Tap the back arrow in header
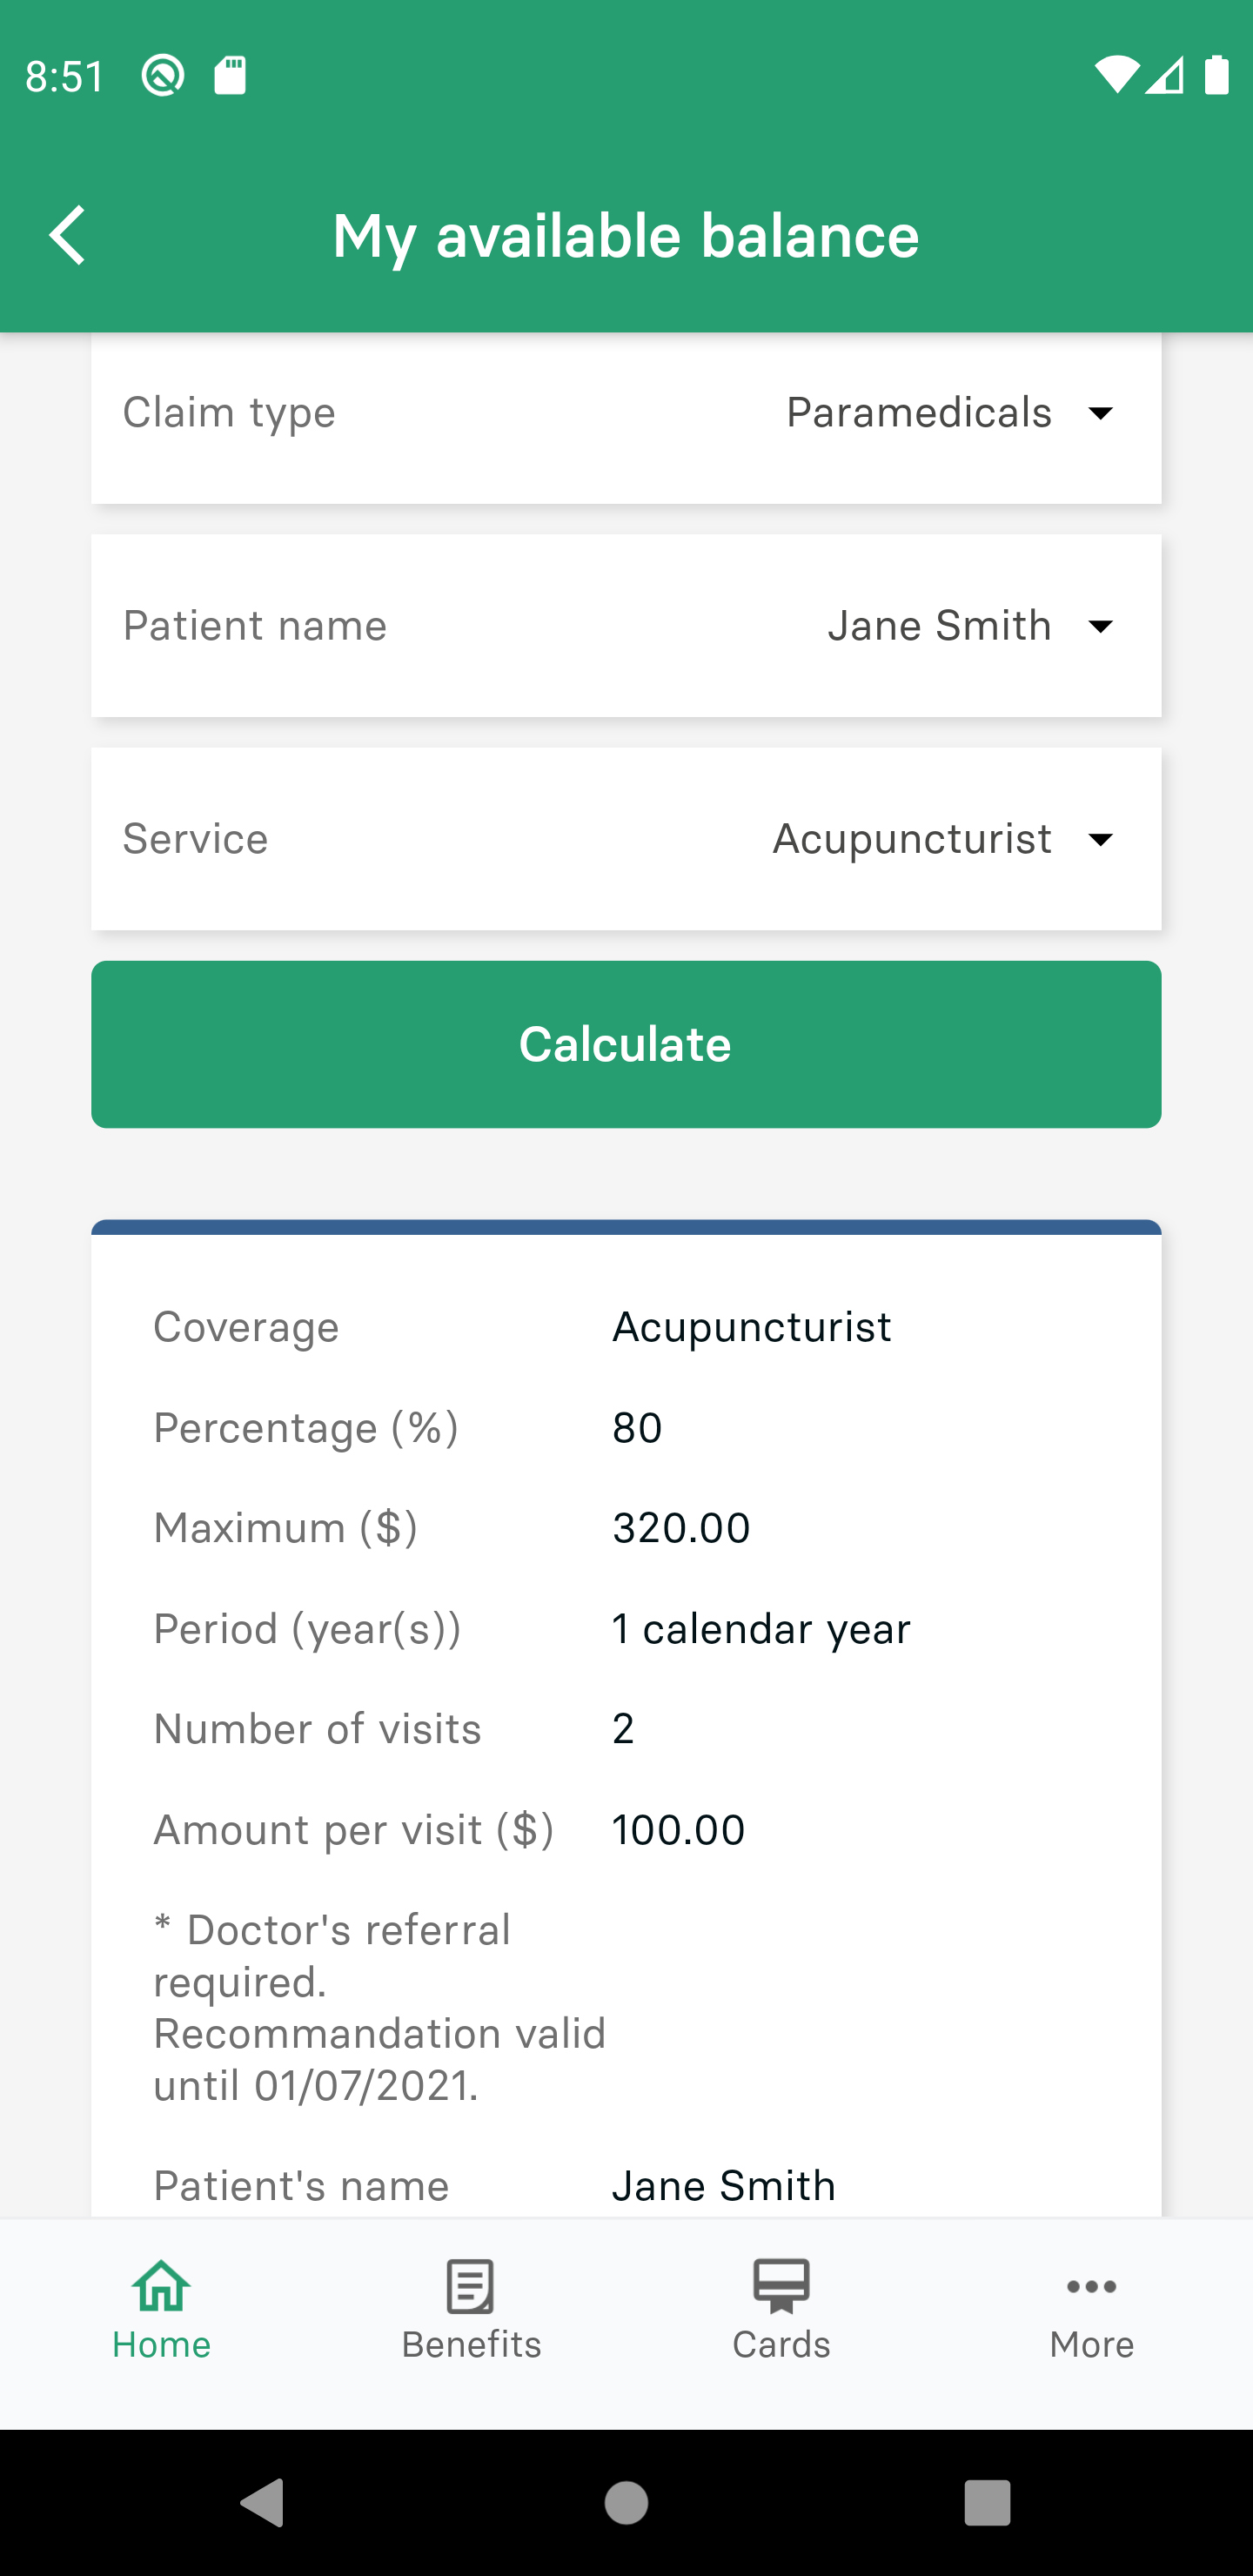1253x2576 pixels. (68, 236)
